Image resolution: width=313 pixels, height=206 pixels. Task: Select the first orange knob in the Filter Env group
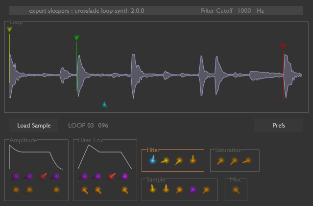[85, 190]
